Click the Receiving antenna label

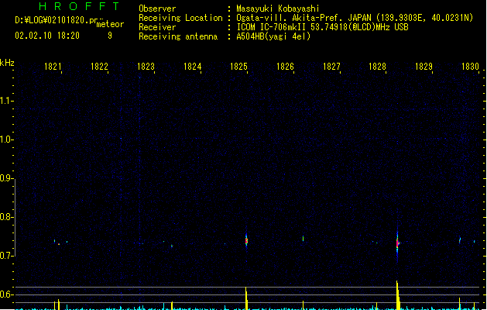tap(178, 36)
